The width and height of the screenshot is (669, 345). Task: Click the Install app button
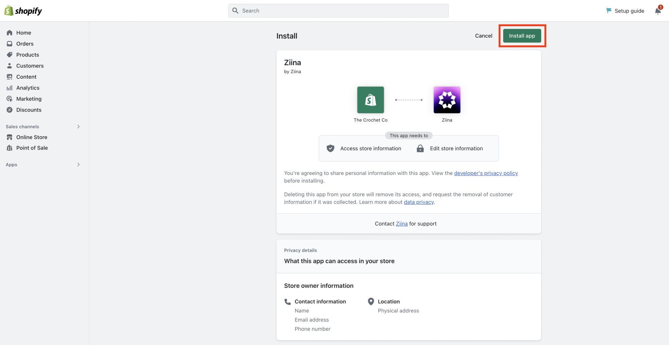[522, 36]
